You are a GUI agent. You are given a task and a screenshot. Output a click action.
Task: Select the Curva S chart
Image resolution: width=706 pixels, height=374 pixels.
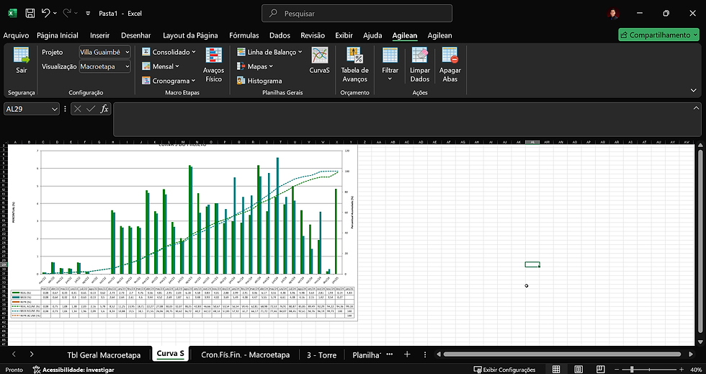(182, 232)
